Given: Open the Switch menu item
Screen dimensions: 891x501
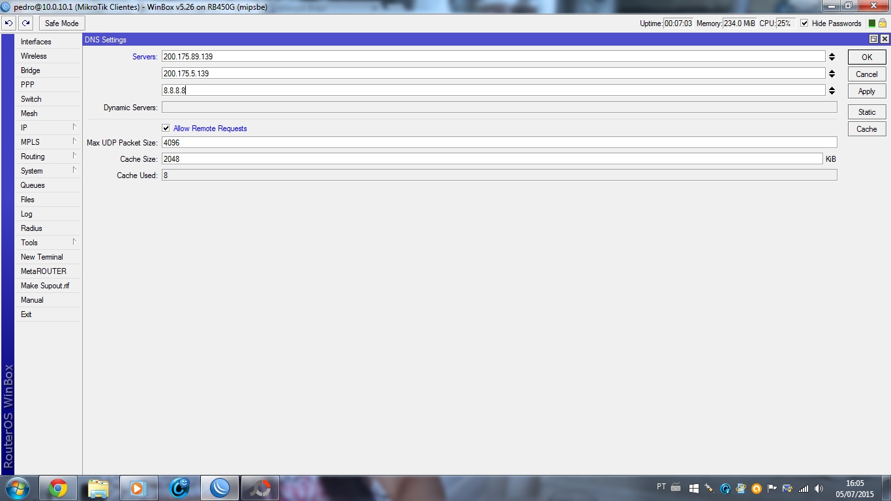Looking at the screenshot, I should pos(49,99).
